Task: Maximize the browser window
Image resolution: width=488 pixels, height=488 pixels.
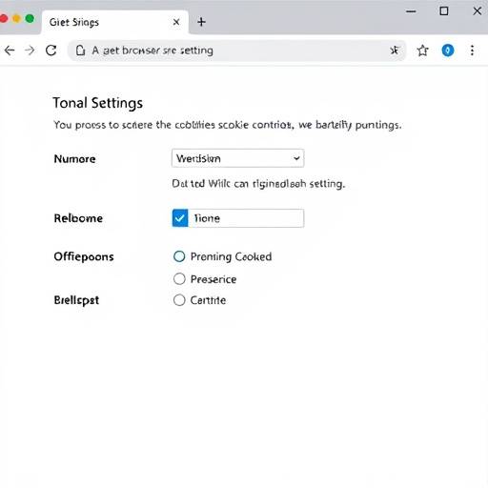Action: 444,11
